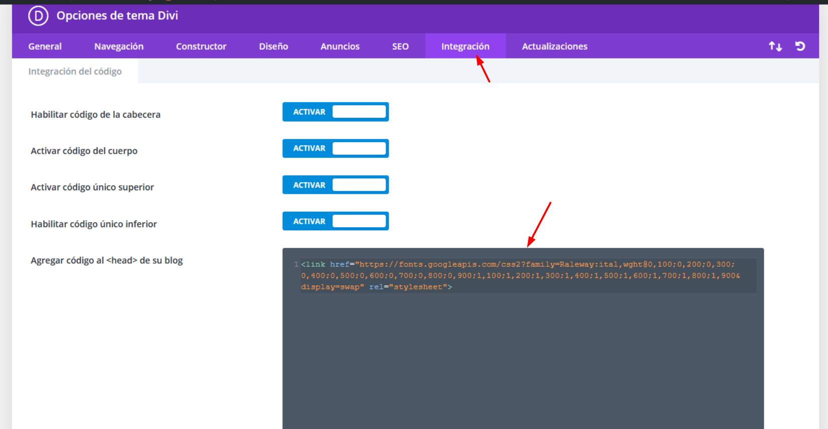Click the Opciones de tema Divi title
Screen dimensions: 828x429
point(117,16)
